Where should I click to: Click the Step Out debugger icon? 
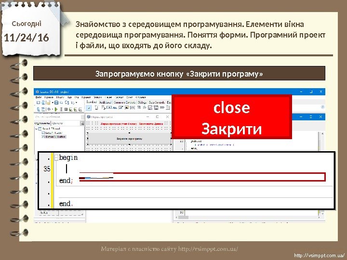(80, 109)
